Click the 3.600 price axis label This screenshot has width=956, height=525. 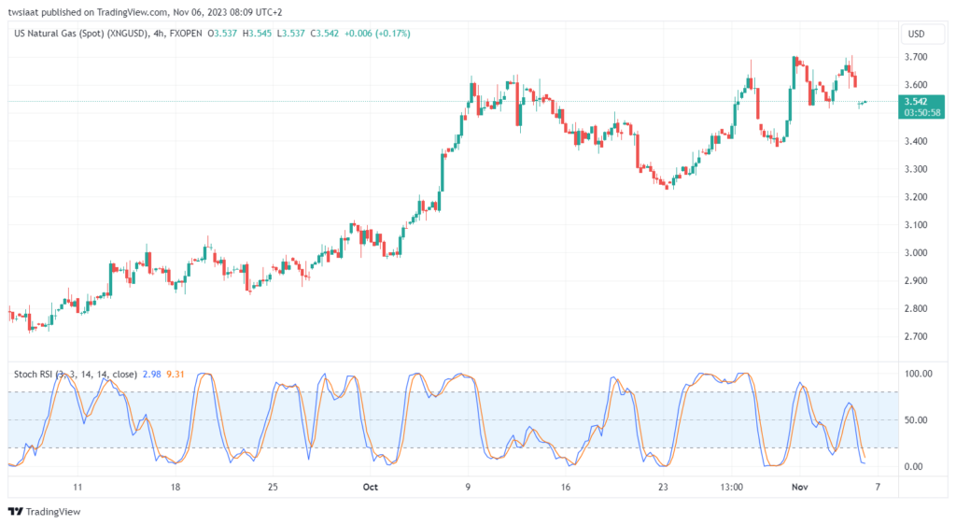click(916, 85)
